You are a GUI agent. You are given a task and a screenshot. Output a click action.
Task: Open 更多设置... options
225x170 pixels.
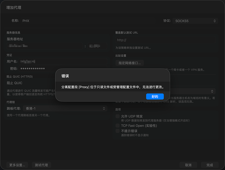point(17,165)
